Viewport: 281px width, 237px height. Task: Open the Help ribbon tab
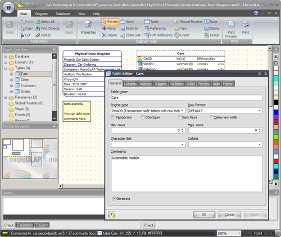(x=97, y=14)
